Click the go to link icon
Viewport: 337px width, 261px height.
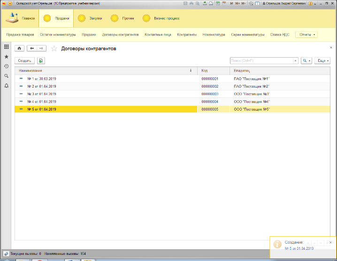(x=211, y=3)
